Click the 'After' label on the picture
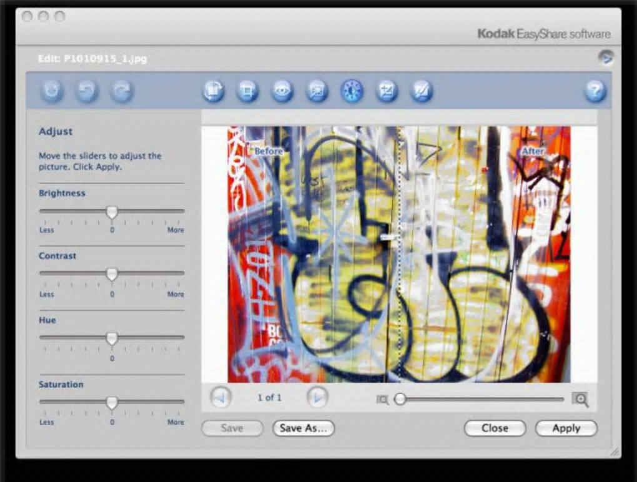637x482 pixels. (533, 151)
